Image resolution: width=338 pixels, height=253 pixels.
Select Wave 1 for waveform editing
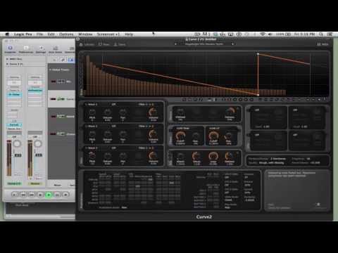[x=92, y=104]
